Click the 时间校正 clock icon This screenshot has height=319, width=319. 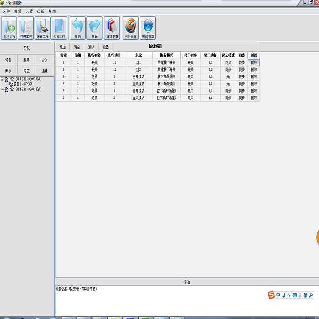148,28
